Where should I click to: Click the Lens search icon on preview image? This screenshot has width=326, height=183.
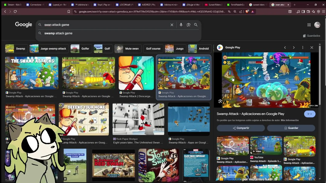point(220,101)
